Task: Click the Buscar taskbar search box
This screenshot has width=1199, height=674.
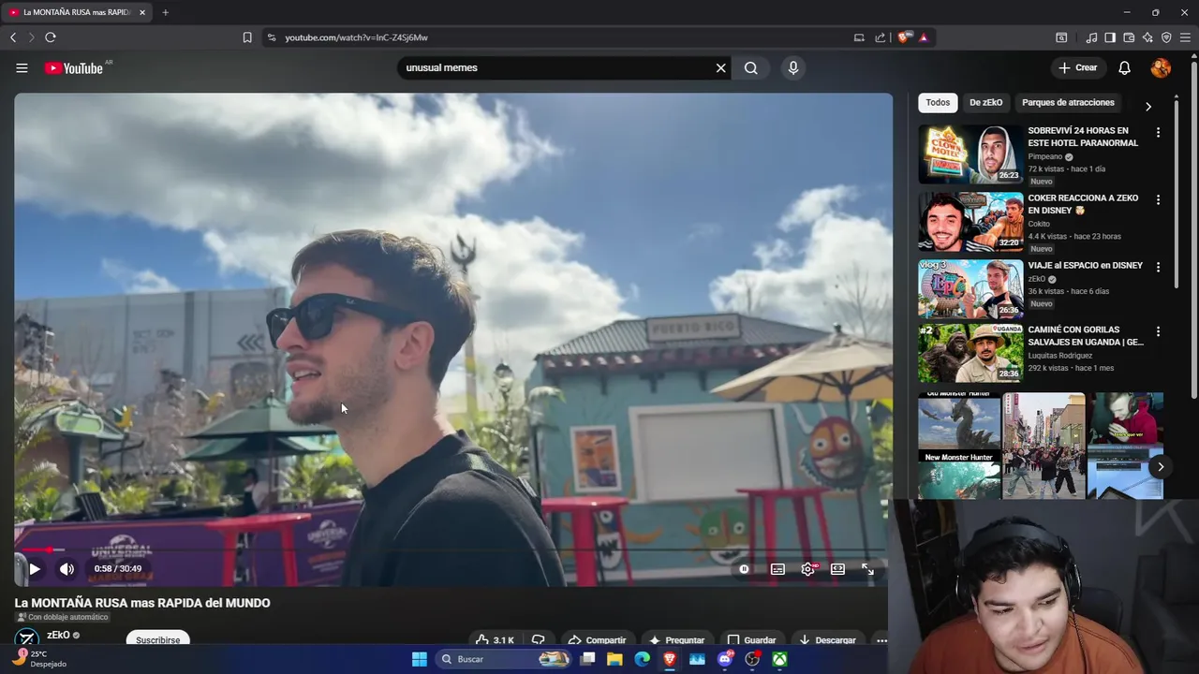Action: pyautogui.click(x=504, y=659)
